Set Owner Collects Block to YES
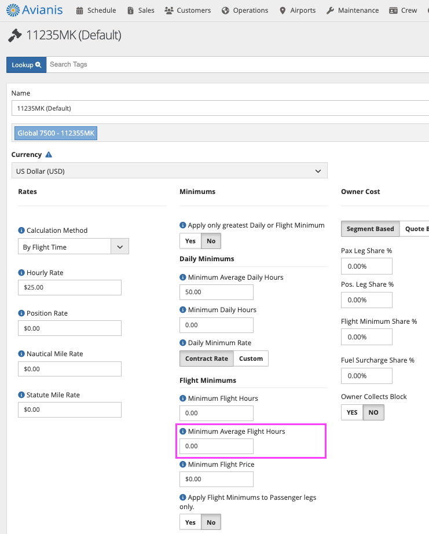Image resolution: width=429 pixels, height=534 pixels. coord(352,412)
